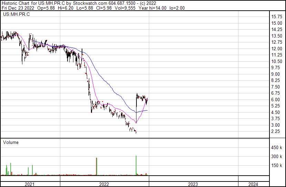Click the Op=5.88 open price value

[x=46, y=8]
